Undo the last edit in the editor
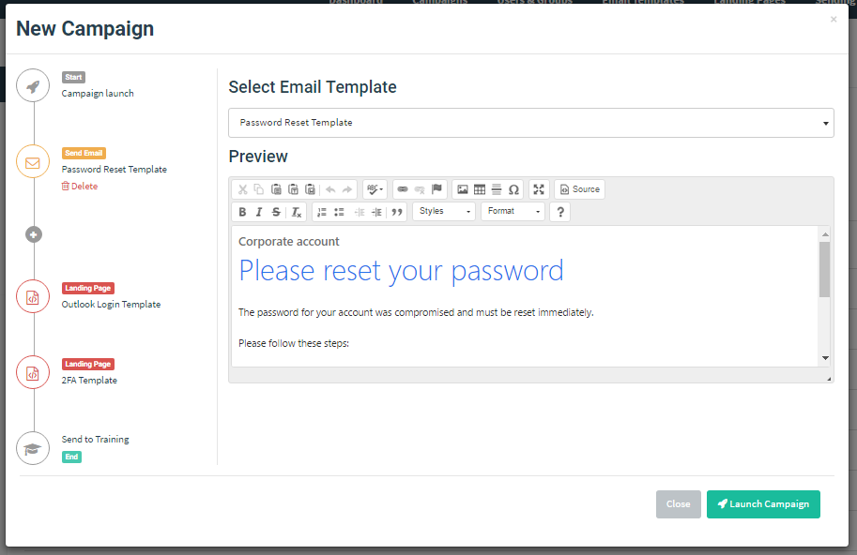This screenshot has width=857, height=555. pos(330,189)
